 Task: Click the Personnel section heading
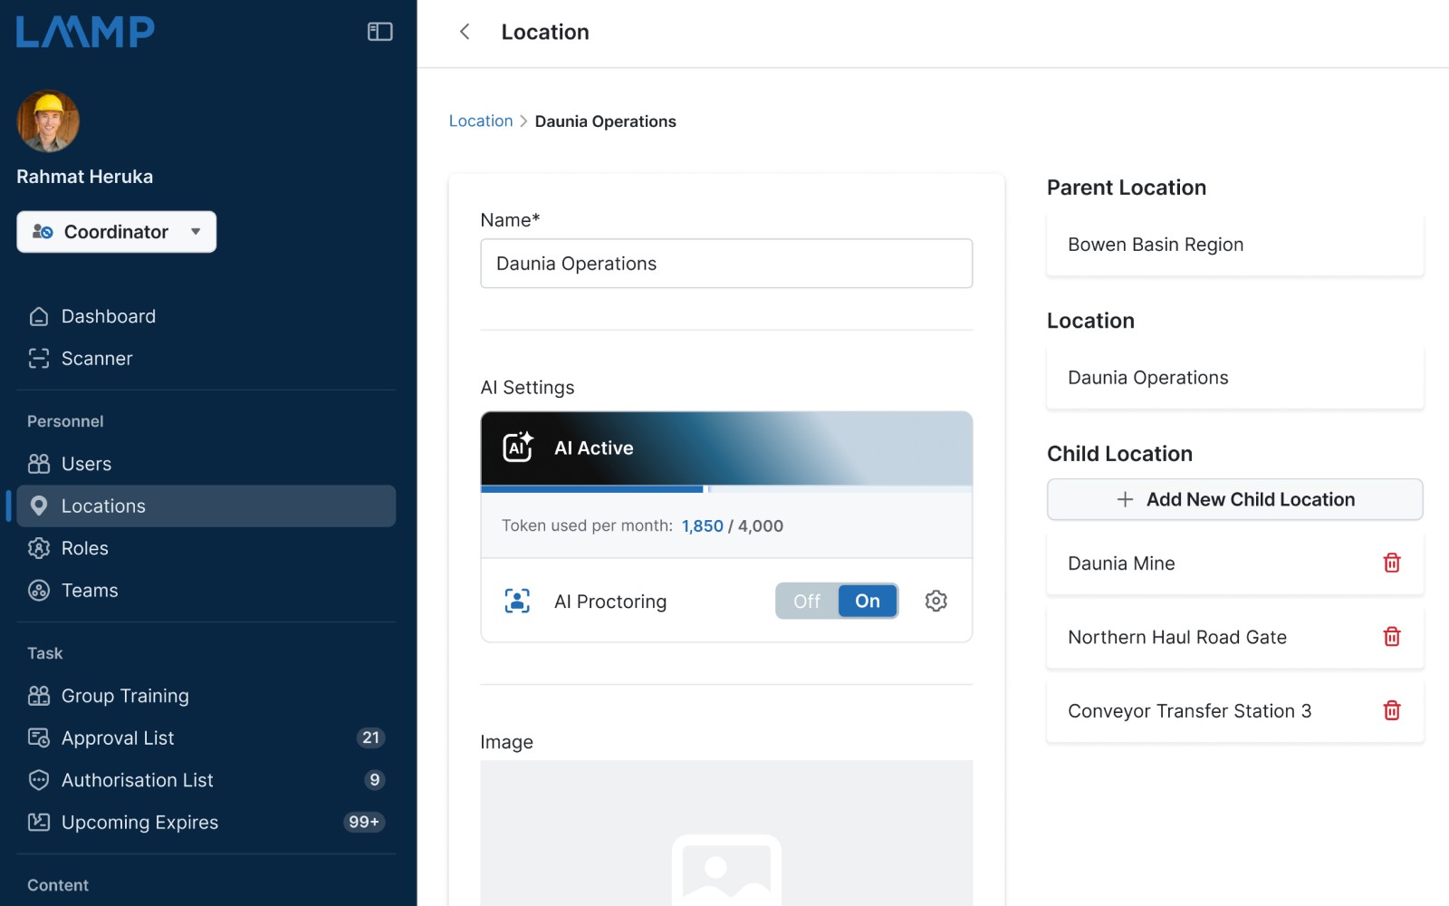65,421
